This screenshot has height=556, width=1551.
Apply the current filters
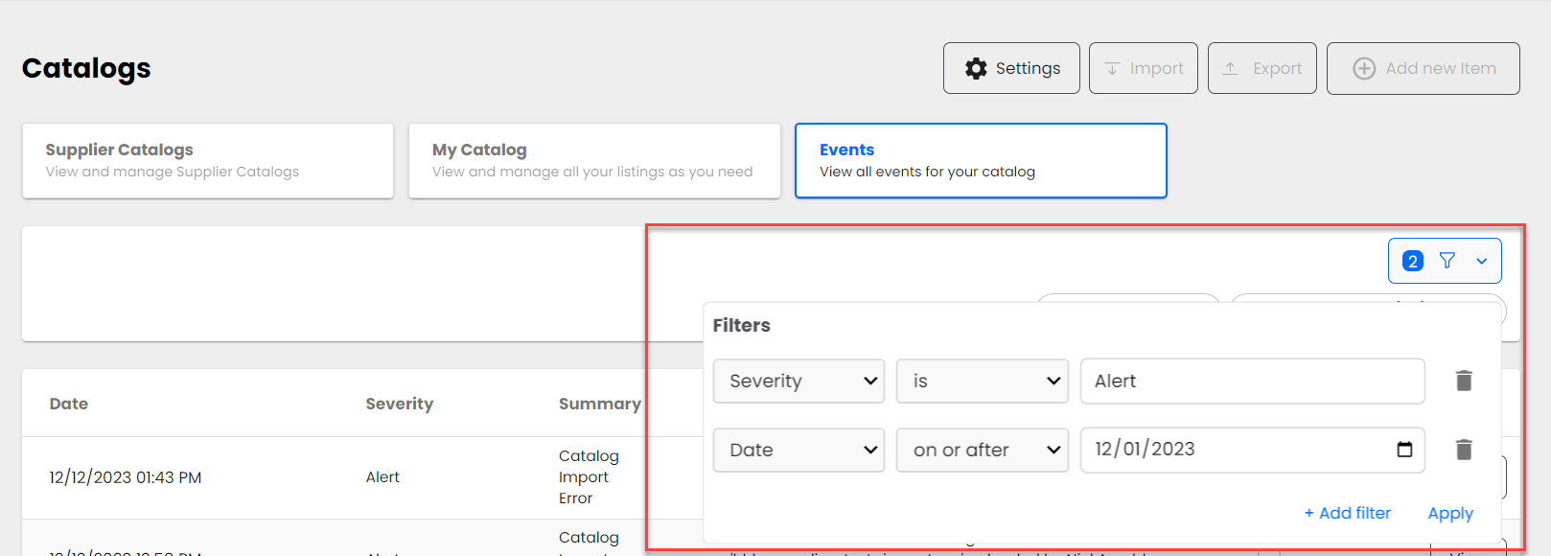pyautogui.click(x=1449, y=513)
